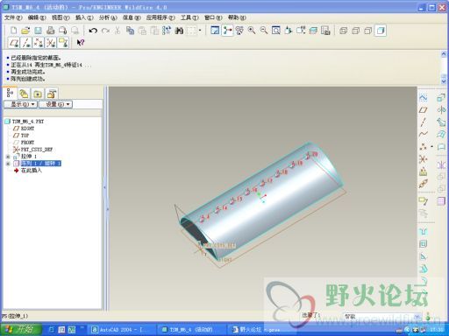
Task: Select the Zoom Out magnifier icon
Action: pyautogui.click(x=264, y=31)
